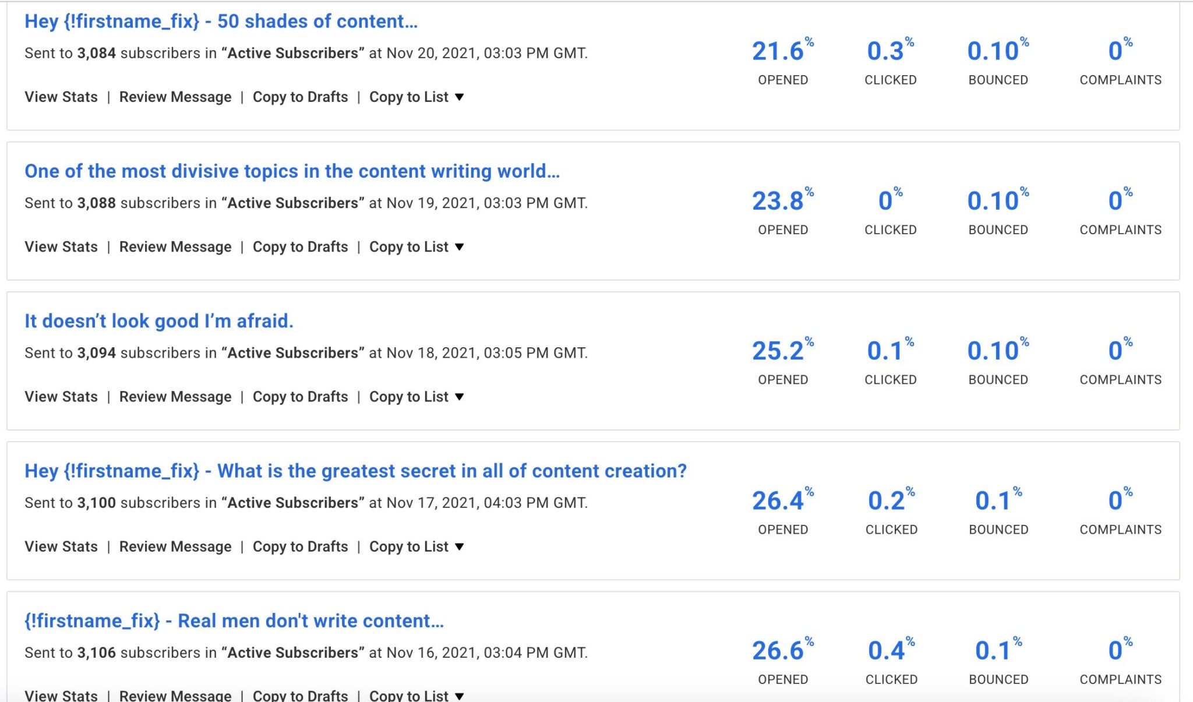View Stats for the Nov 16 broadcast
The height and width of the screenshot is (702, 1193).
[61, 695]
